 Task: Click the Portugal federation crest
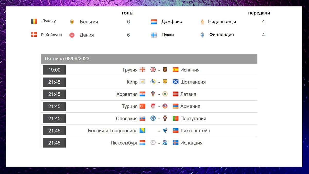[165, 118]
